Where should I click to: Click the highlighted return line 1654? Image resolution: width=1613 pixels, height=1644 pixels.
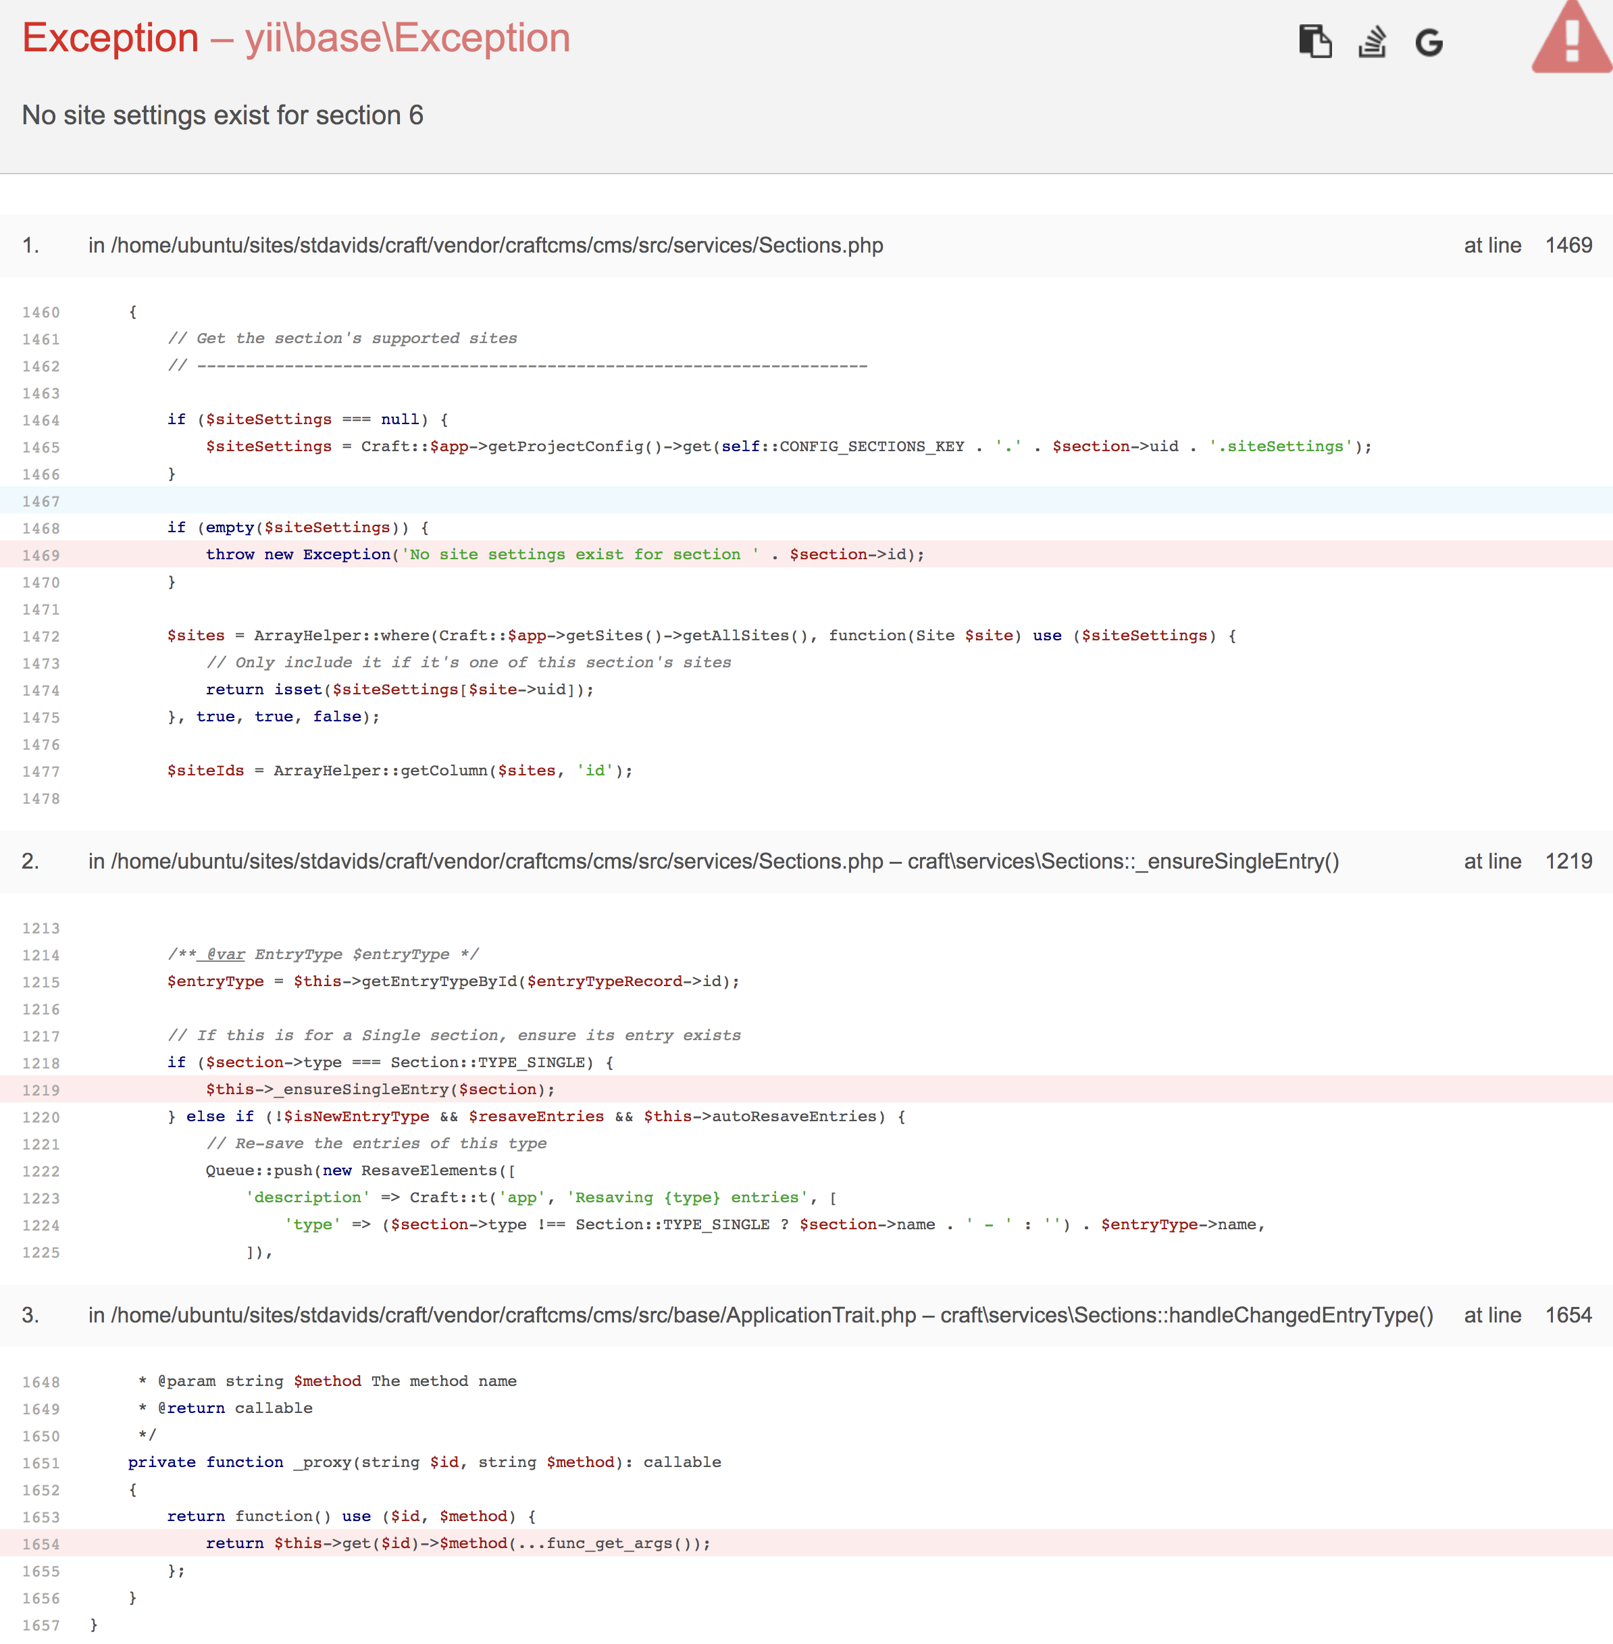[457, 1544]
